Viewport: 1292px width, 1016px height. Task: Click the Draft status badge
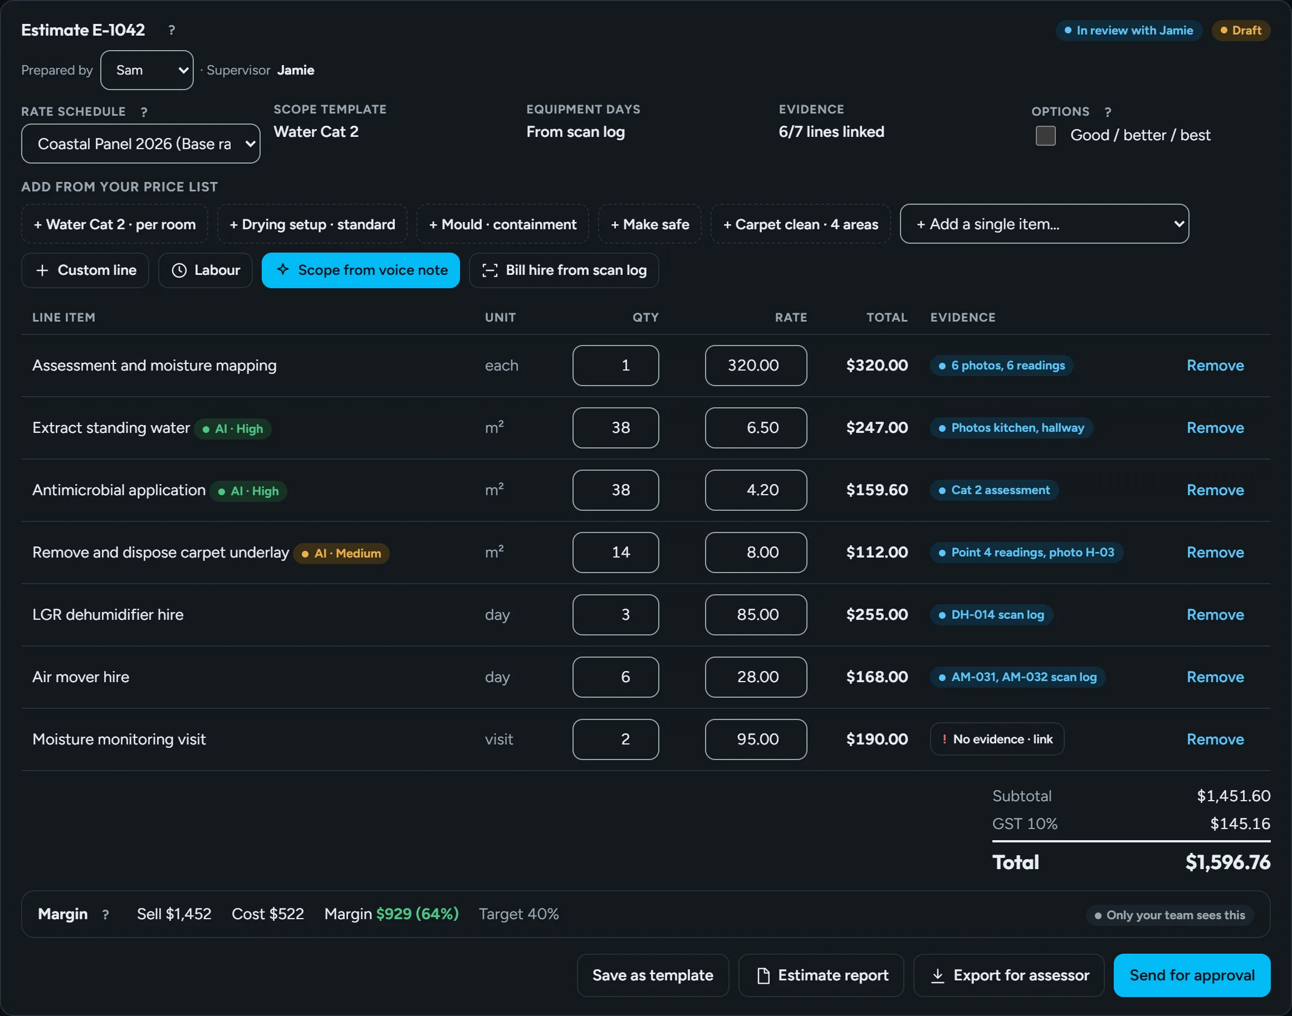(x=1241, y=31)
